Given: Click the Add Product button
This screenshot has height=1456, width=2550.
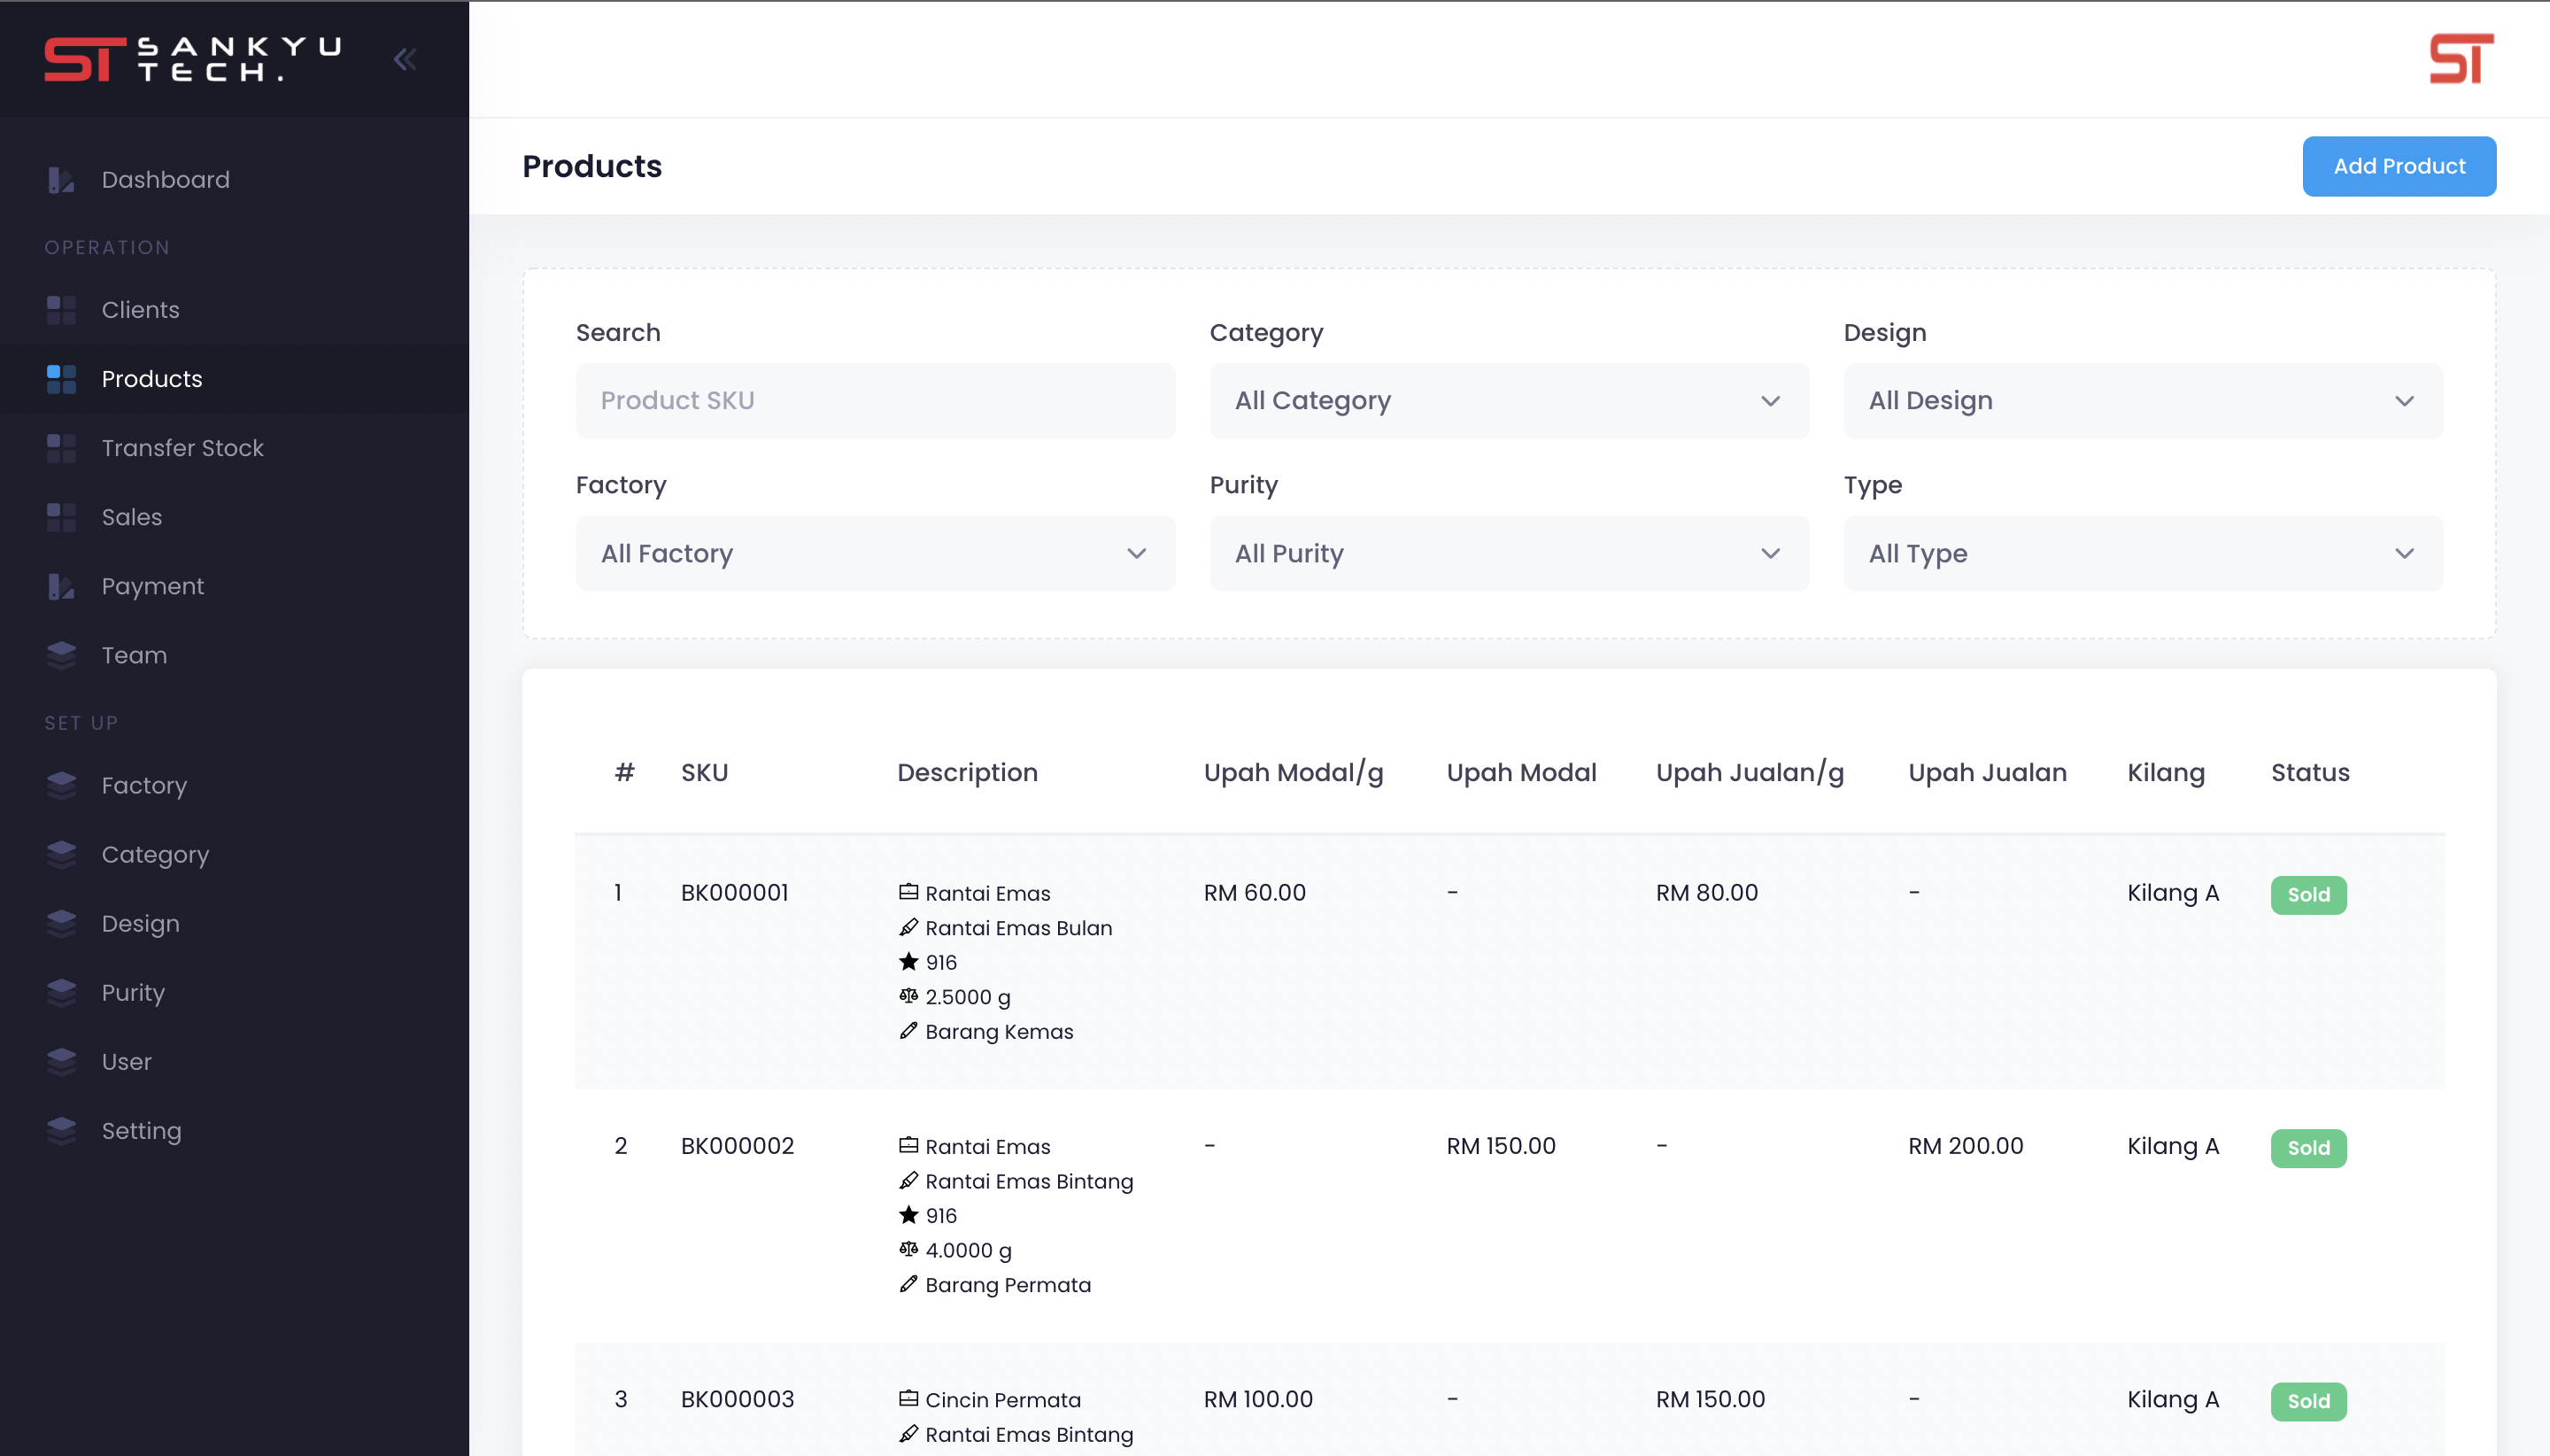Looking at the screenshot, I should [x=2398, y=166].
